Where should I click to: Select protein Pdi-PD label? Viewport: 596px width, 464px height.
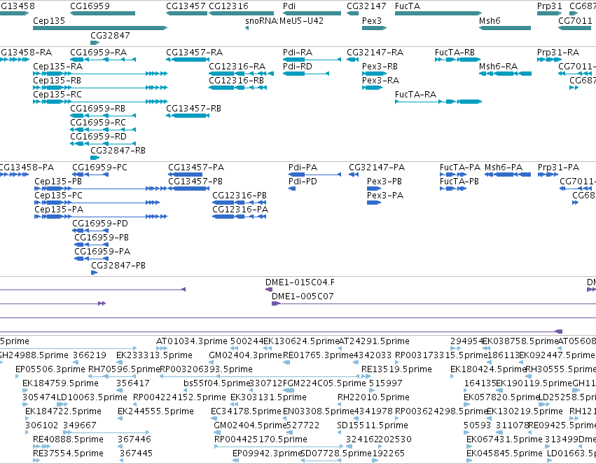pos(303,182)
